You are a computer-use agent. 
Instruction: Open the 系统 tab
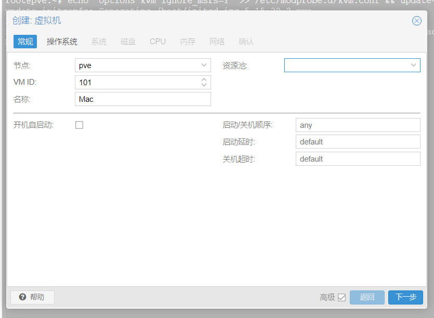[x=99, y=42]
